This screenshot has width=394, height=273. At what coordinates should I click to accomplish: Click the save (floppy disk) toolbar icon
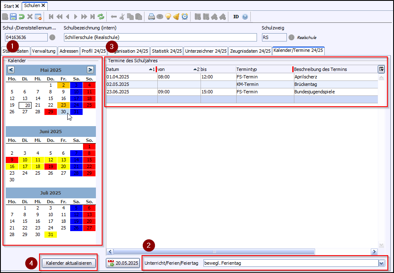point(13,17)
